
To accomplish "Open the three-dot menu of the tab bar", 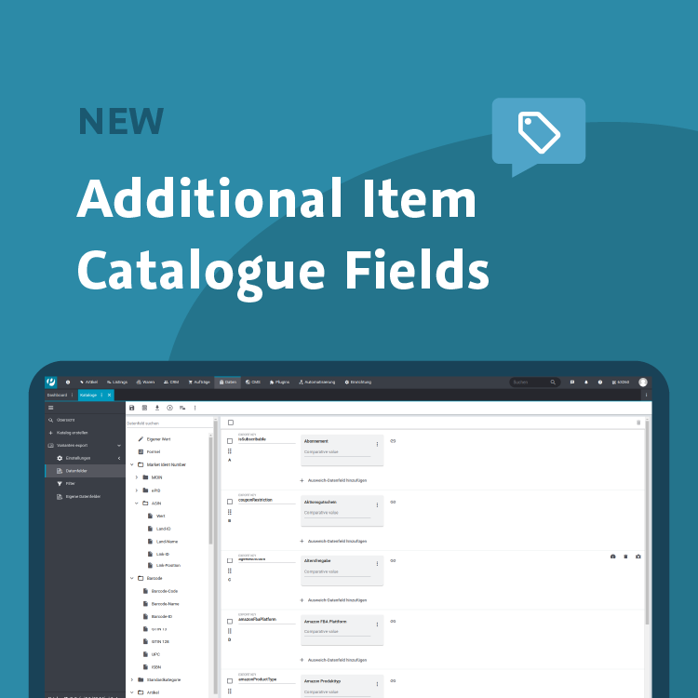I will pos(647,395).
